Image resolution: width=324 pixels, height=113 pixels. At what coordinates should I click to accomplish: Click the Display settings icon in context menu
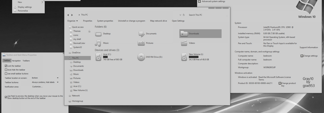tap(15, 7)
